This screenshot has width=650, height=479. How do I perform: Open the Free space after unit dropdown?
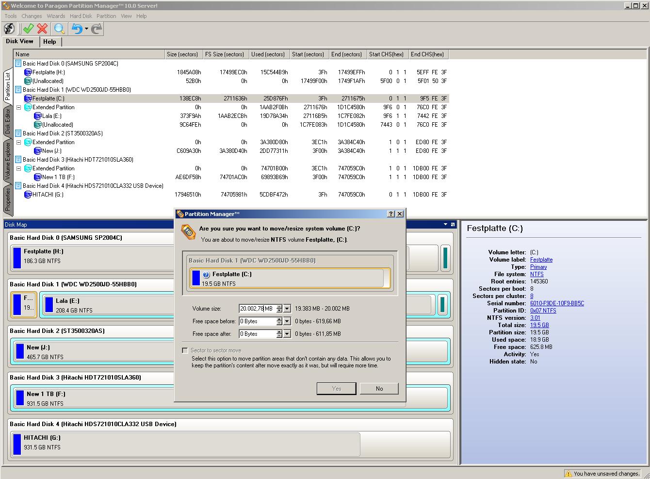(287, 334)
